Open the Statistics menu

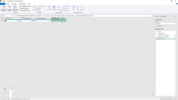pyautogui.click(x=49, y=8)
